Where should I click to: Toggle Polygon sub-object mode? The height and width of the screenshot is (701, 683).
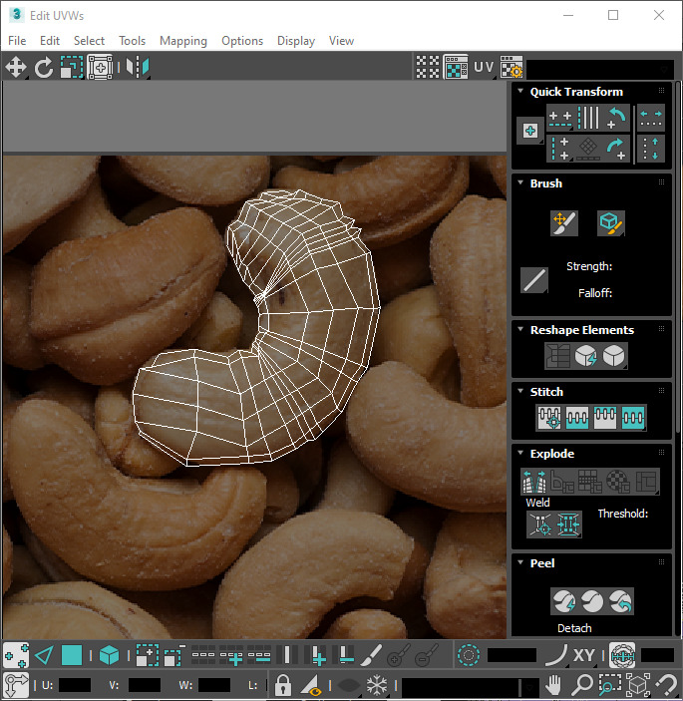coord(72,656)
